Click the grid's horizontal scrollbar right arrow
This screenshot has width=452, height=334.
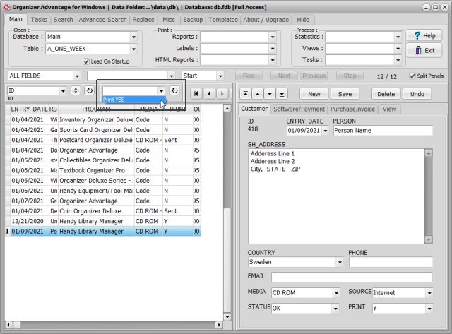point(219,325)
